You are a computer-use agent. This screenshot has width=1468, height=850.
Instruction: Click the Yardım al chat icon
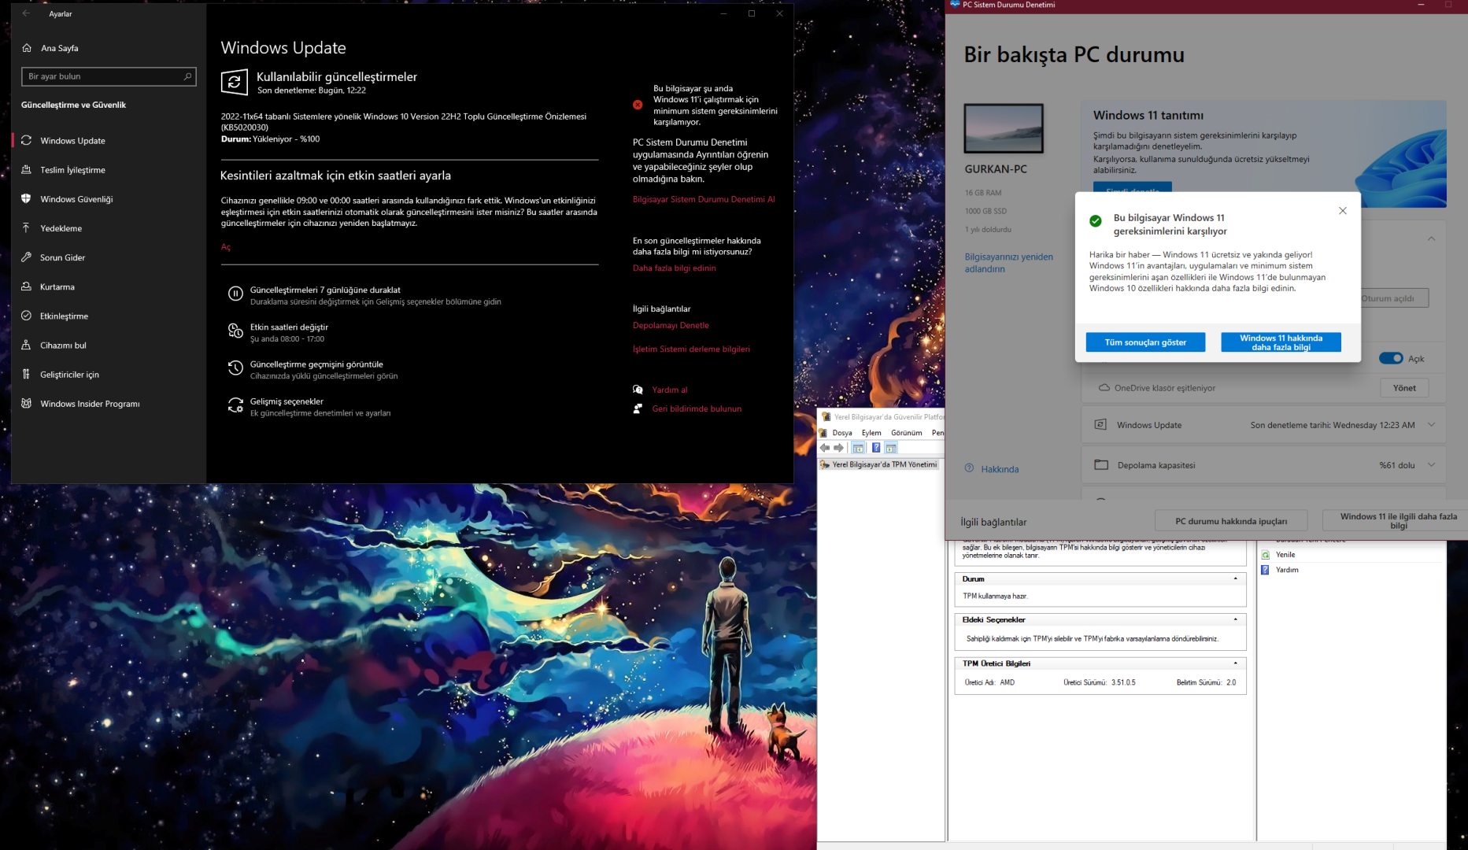coord(638,390)
